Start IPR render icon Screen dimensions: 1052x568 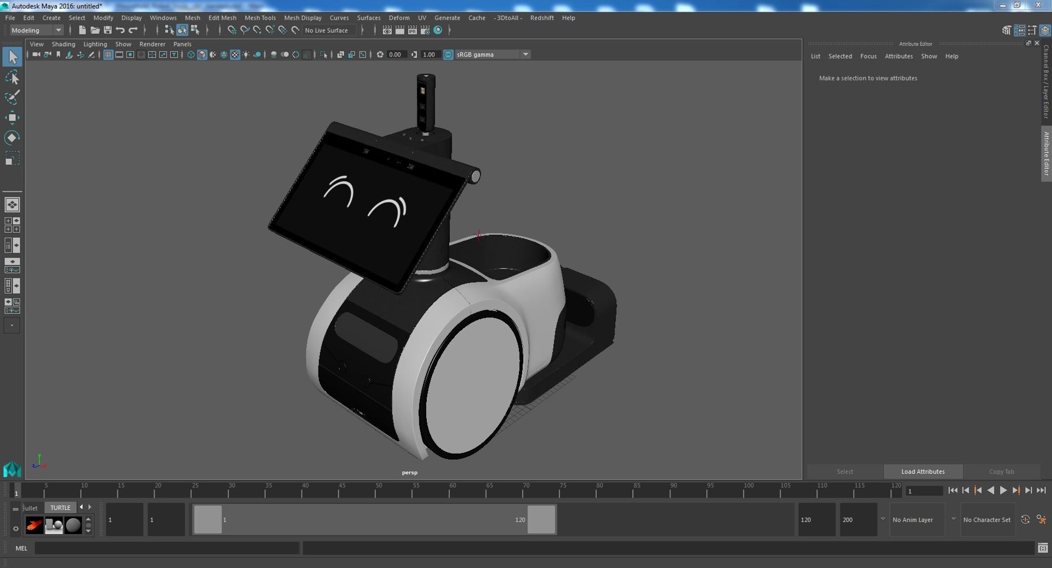[x=412, y=30]
